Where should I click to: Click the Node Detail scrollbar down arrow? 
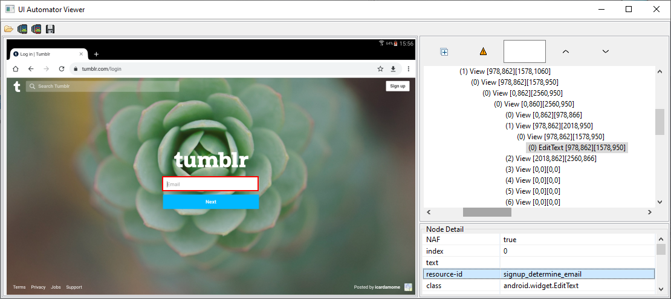pos(661,289)
